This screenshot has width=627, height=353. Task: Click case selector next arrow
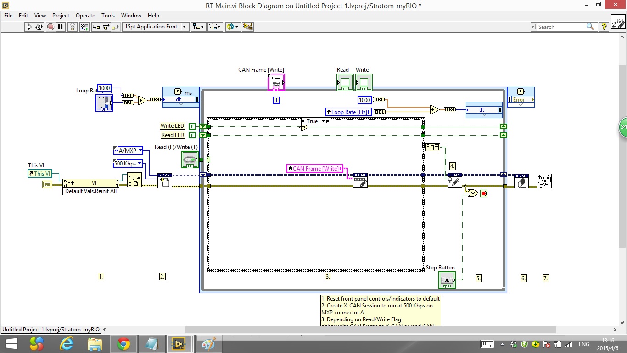pos(328,121)
